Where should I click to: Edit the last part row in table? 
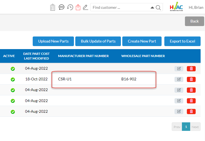coord(179,111)
